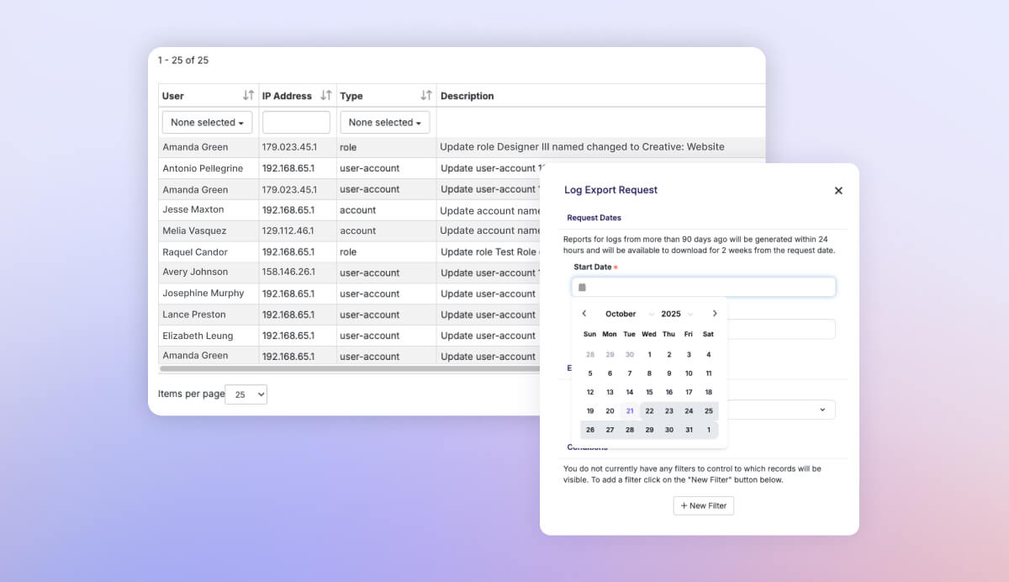Open the 2025 year dropdown
1009x582 pixels.
pyautogui.click(x=677, y=314)
